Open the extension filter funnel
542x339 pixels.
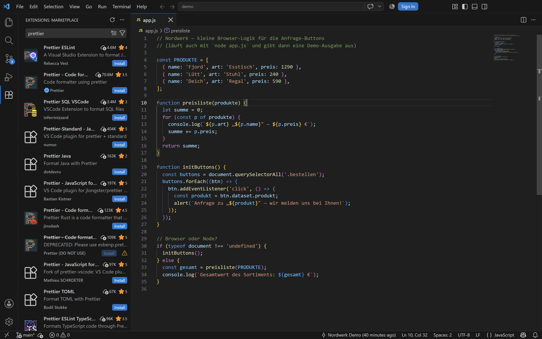(122, 33)
